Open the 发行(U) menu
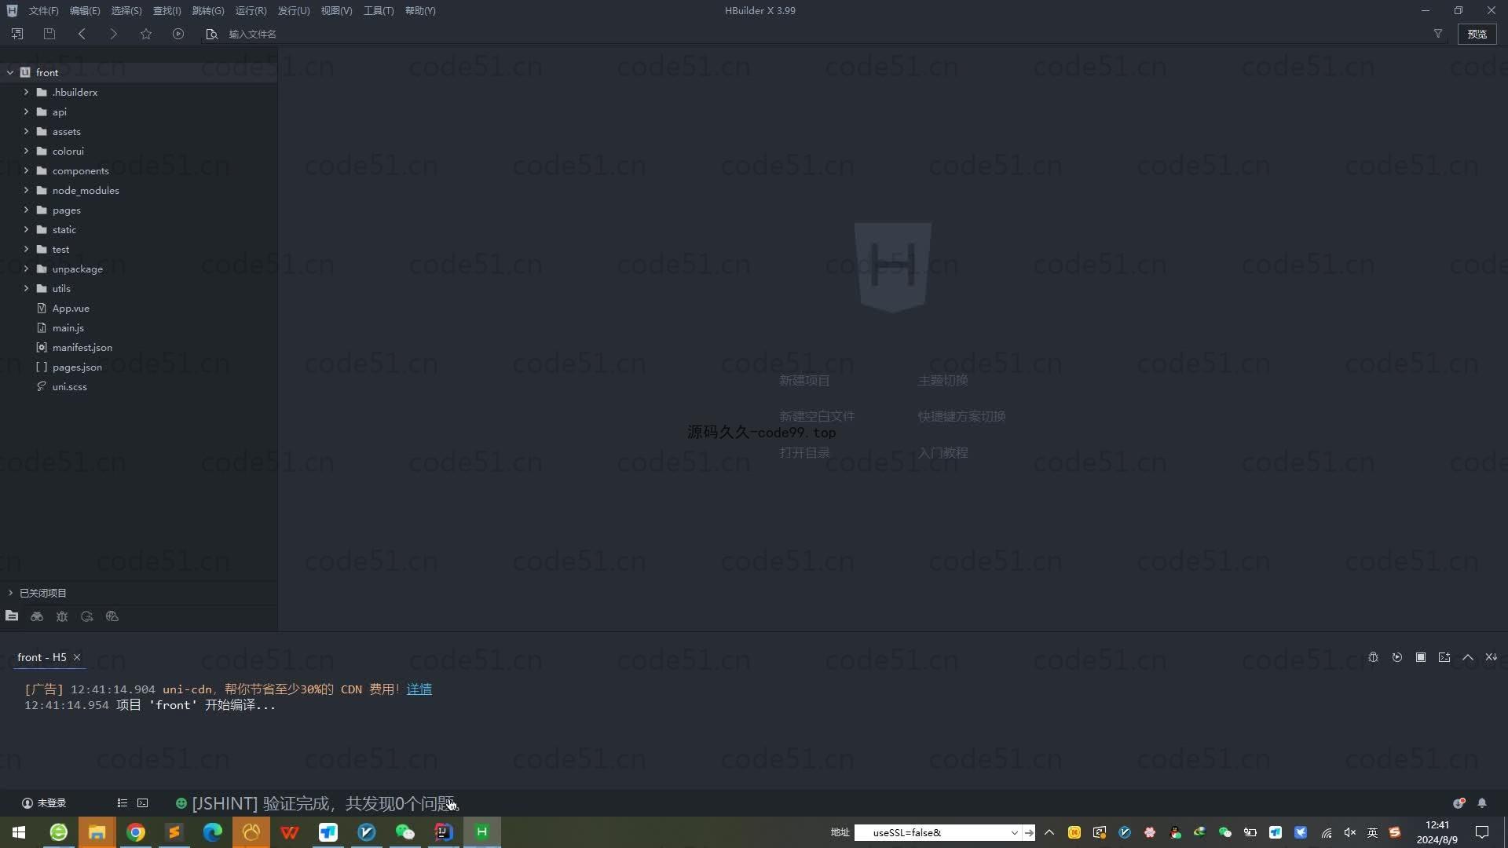Screen dimensions: 1508x848 point(294,10)
